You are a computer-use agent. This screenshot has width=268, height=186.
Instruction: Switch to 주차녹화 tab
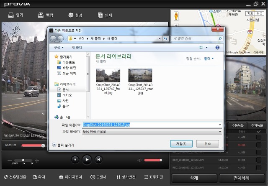[257, 125]
